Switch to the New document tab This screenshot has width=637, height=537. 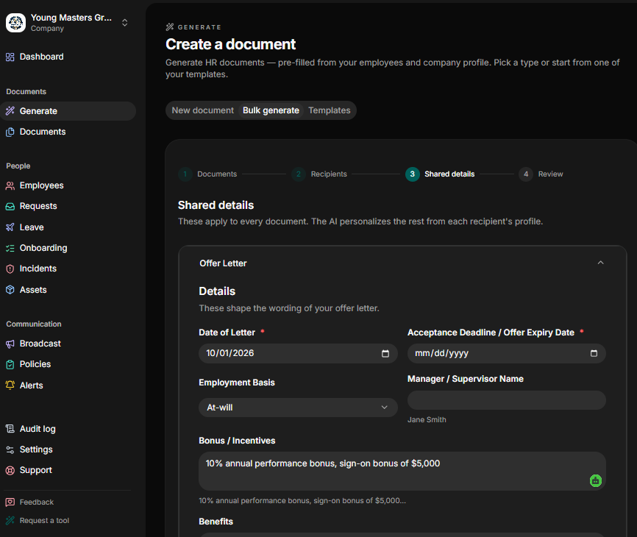pyautogui.click(x=203, y=110)
